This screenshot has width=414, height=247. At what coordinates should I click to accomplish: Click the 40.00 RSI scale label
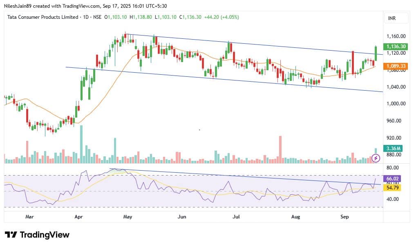[393, 199]
